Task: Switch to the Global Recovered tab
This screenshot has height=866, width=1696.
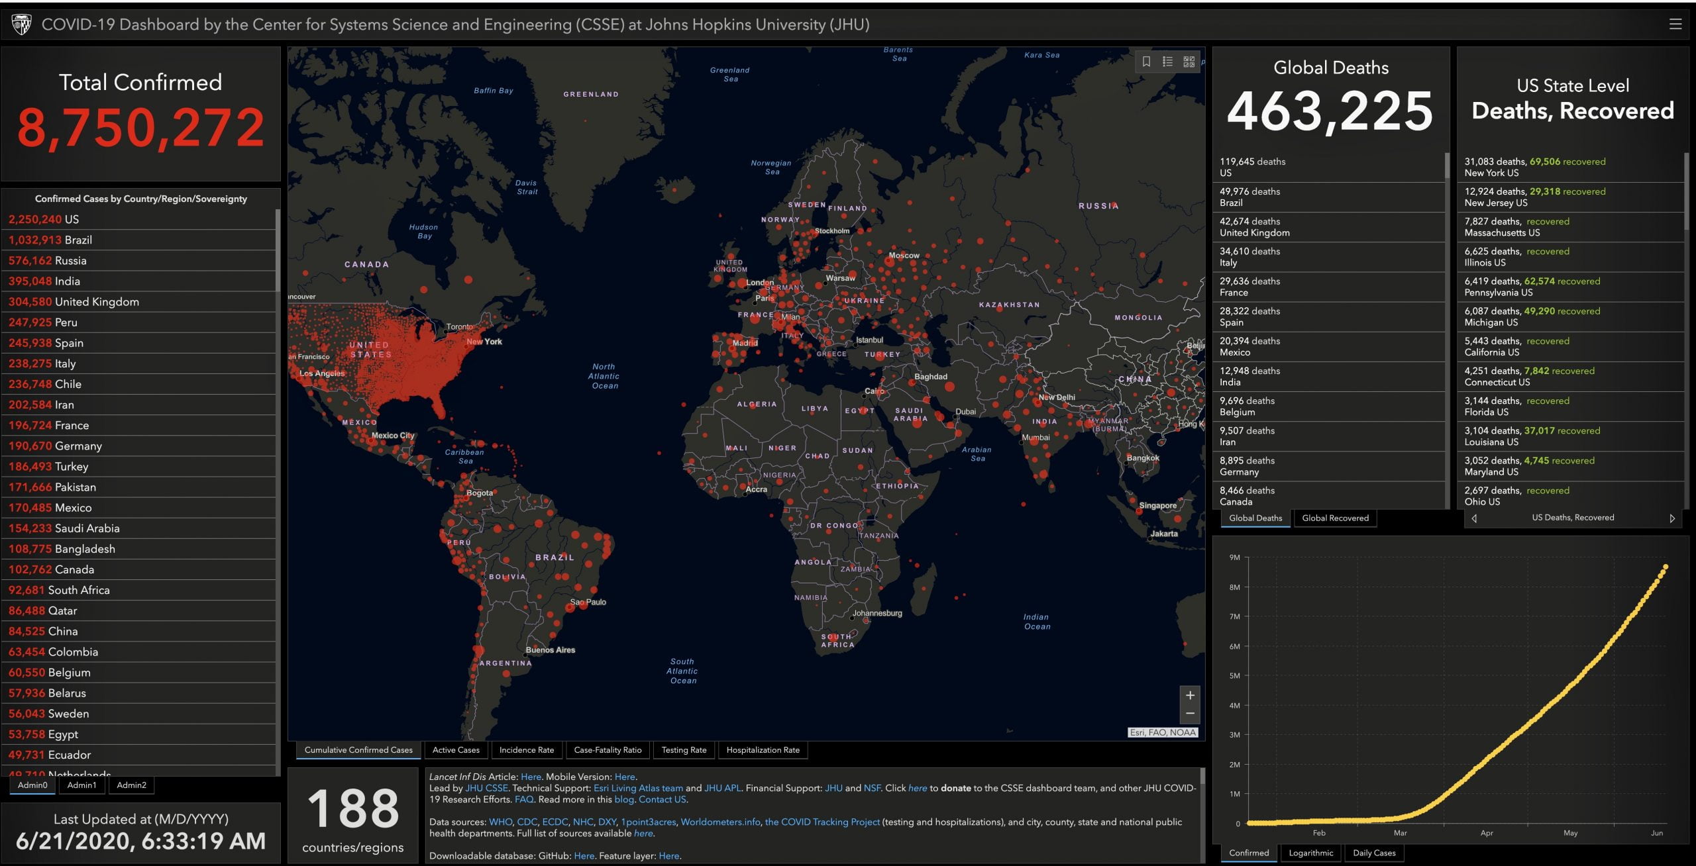Action: coord(1335,518)
